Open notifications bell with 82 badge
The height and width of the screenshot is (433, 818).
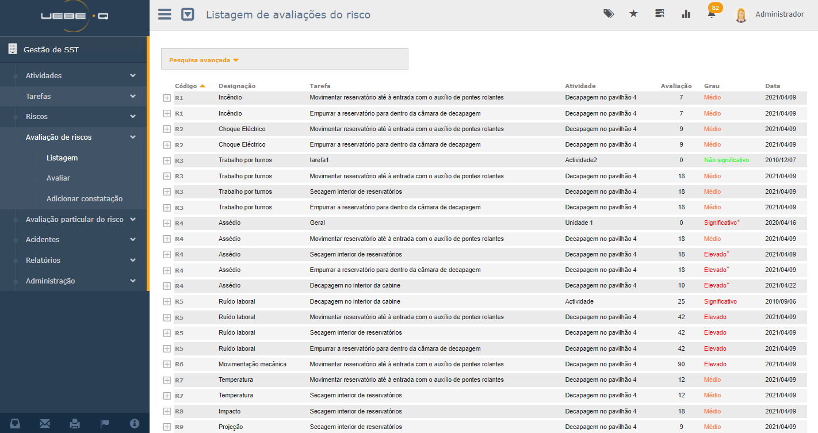[712, 14]
